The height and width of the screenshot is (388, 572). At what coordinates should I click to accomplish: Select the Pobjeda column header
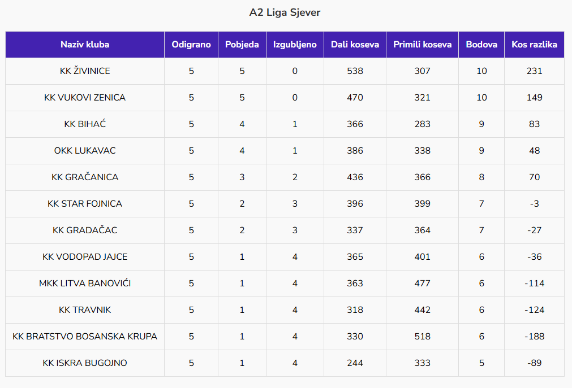coord(242,45)
